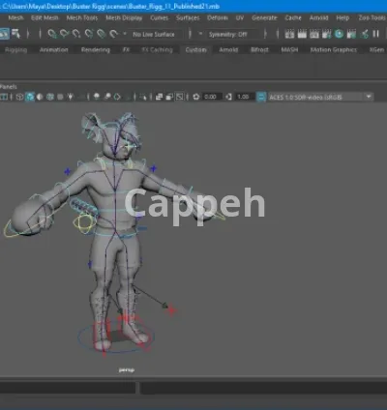Toggle Smooth shade all highlighted icon
Image resolution: width=387 pixels, height=410 pixels.
pyautogui.click(x=30, y=97)
